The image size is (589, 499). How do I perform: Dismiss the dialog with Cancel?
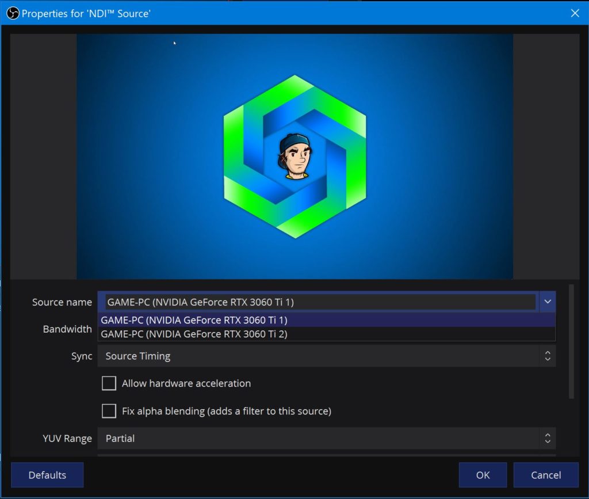coord(545,475)
